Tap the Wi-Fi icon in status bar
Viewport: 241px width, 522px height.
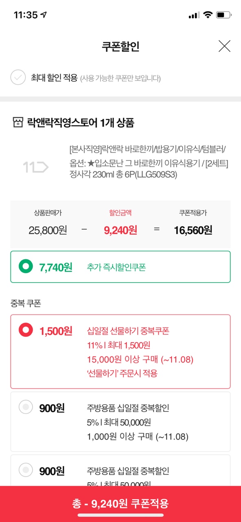(208, 15)
